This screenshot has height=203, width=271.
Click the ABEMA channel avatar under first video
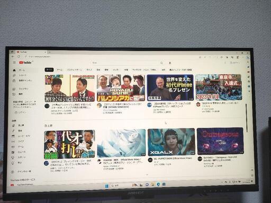pyautogui.click(x=47, y=106)
